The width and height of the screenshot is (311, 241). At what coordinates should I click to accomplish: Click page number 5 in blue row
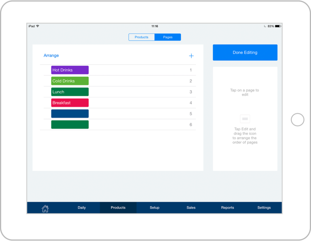(191, 113)
